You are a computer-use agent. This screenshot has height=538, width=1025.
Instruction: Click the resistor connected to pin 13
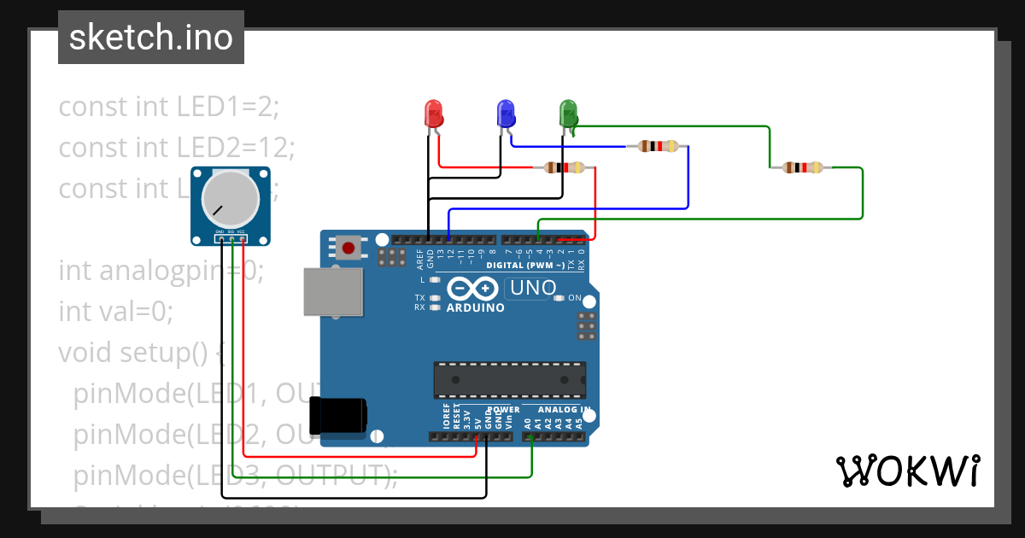click(x=564, y=167)
